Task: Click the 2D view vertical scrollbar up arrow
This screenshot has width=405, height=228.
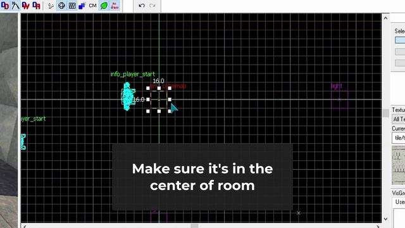Action: tap(385, 18)
